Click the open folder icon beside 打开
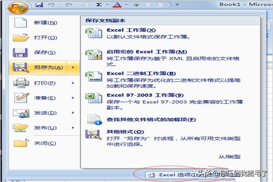Screen dimensions: 273x182 20,37
